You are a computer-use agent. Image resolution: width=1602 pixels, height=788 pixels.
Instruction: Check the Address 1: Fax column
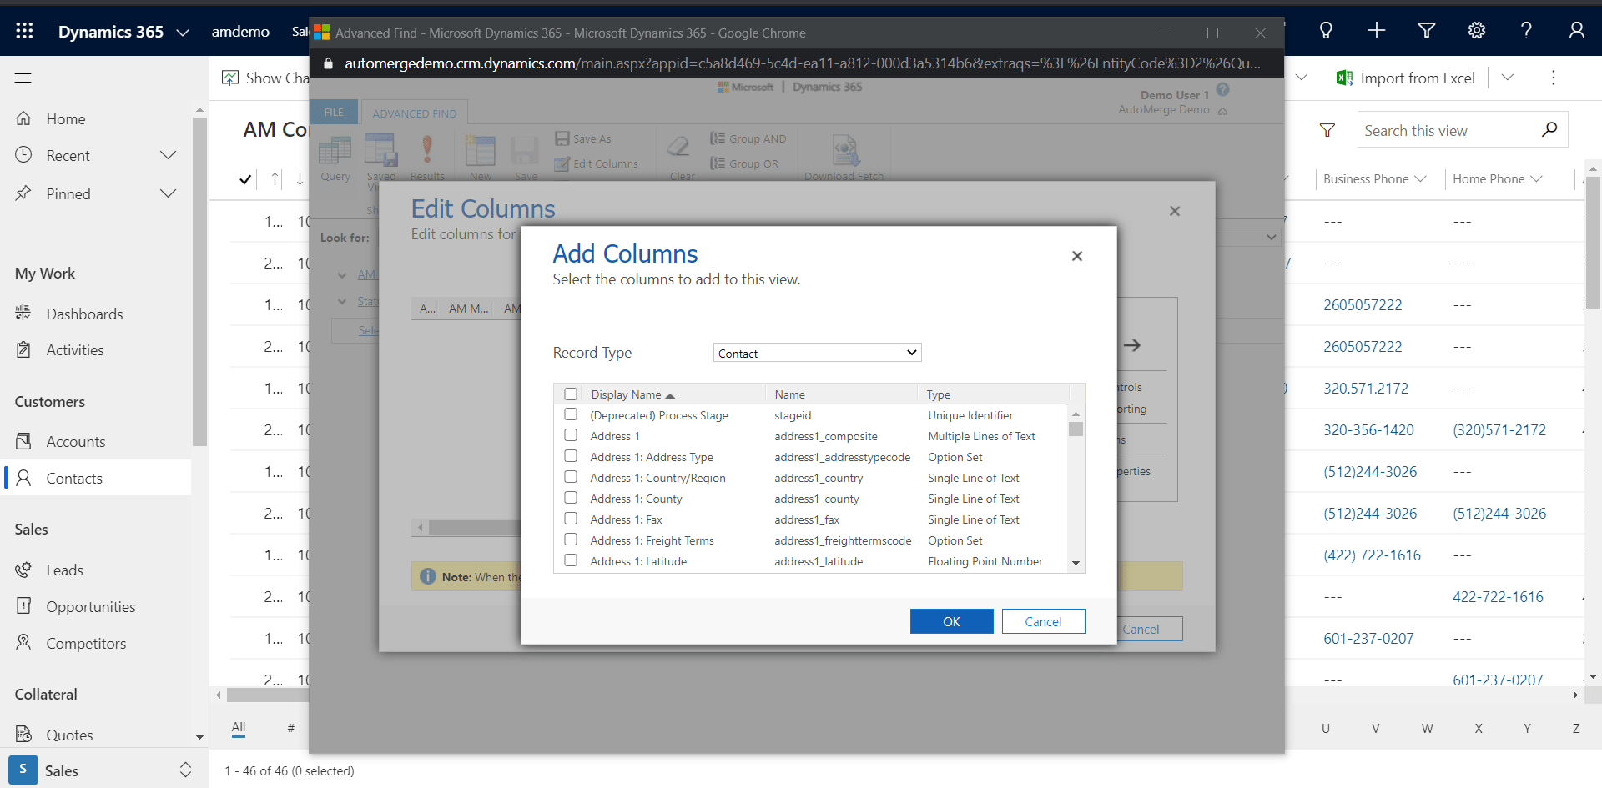[571, 519]
